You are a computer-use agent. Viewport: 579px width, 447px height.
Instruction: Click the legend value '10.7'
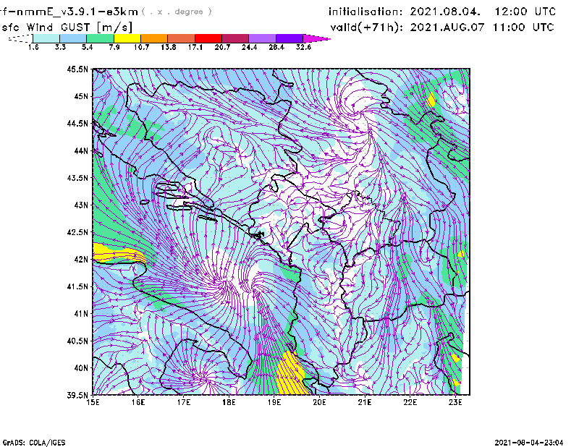[x=141, y=47]
